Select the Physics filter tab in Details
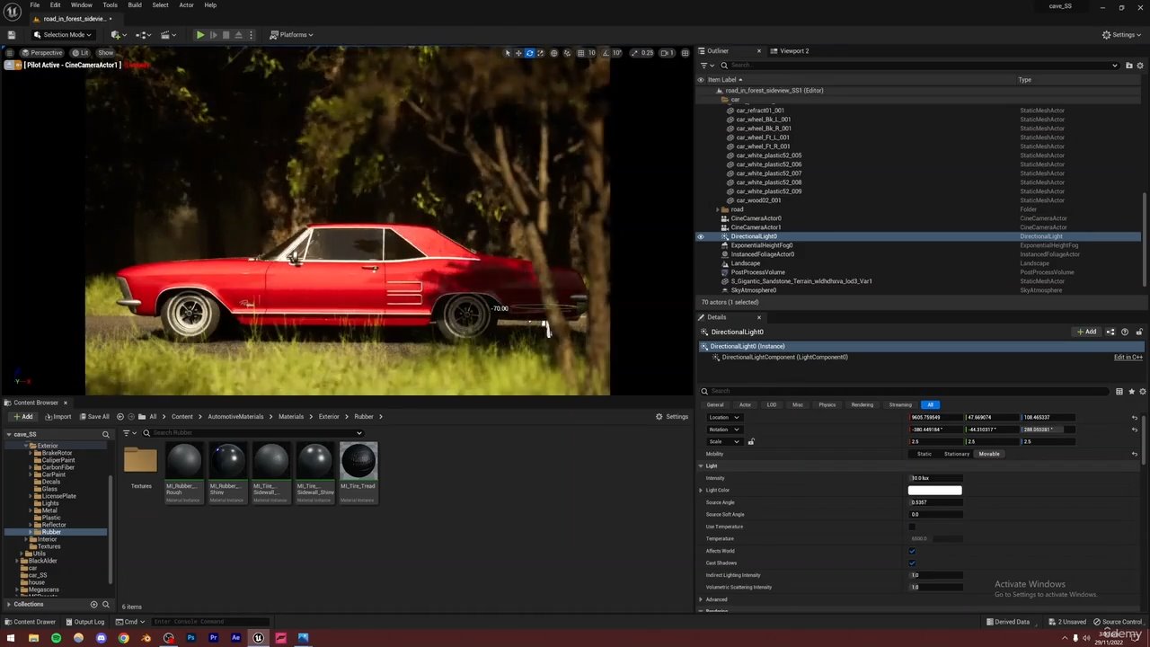 point(827,405)
